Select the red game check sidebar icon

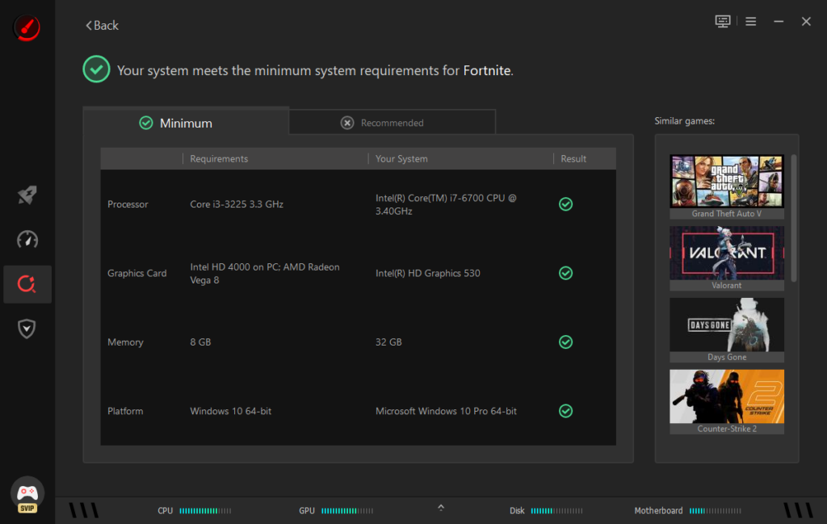[27, 284]
